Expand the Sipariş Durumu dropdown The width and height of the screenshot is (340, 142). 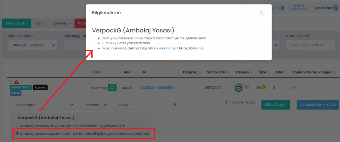pyautogui.click(x=33, y=45)
